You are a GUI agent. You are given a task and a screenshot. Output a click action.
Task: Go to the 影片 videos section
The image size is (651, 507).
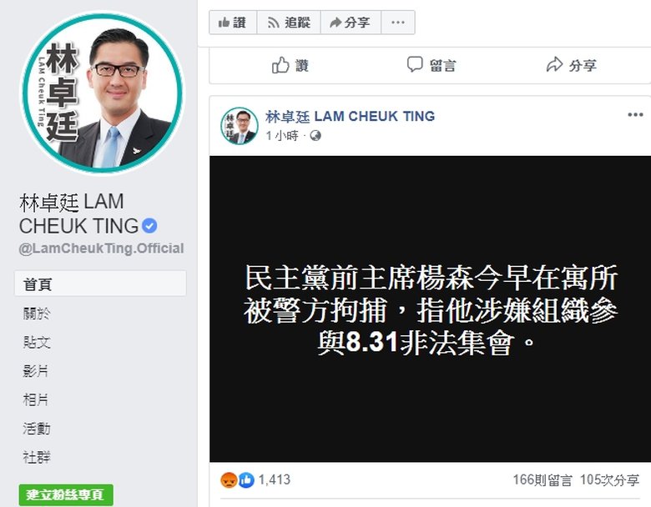(x=36, y=371)
